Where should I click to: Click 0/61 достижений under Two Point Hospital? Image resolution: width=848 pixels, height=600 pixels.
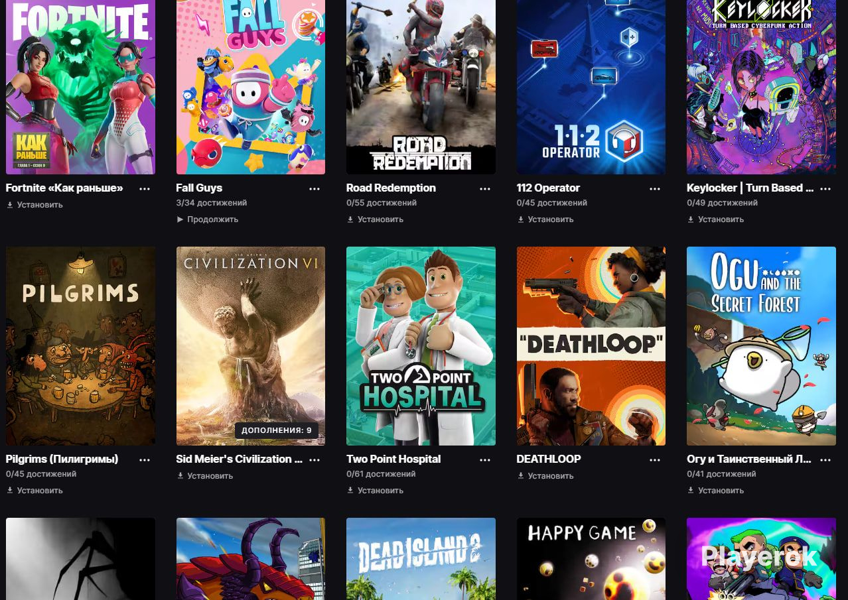click(x=381, y=474)
